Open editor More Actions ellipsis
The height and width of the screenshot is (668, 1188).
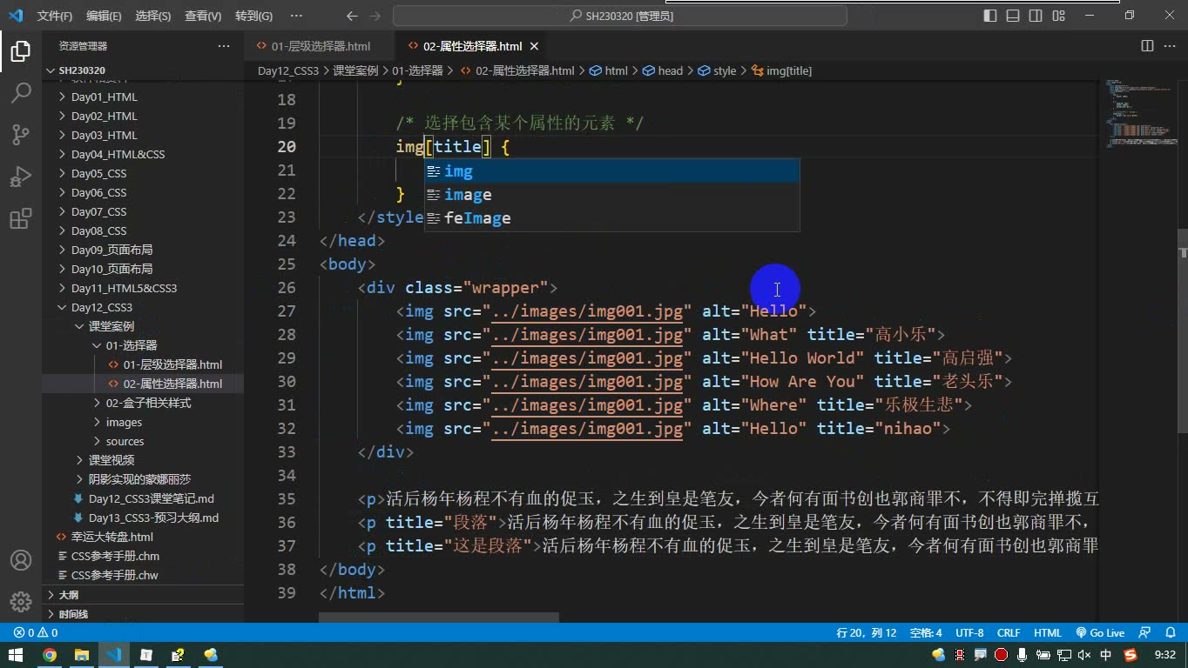point(1170,46)
